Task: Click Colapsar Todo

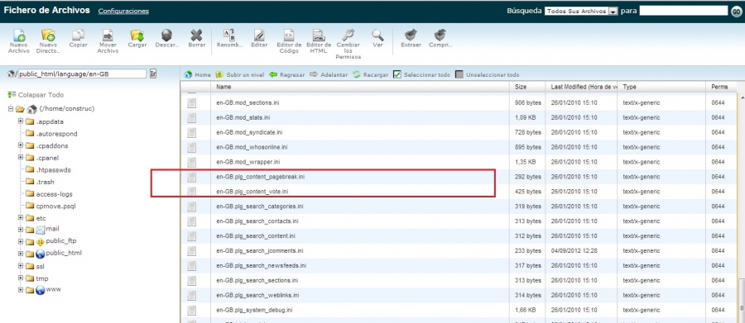Action: pos(36,95)
